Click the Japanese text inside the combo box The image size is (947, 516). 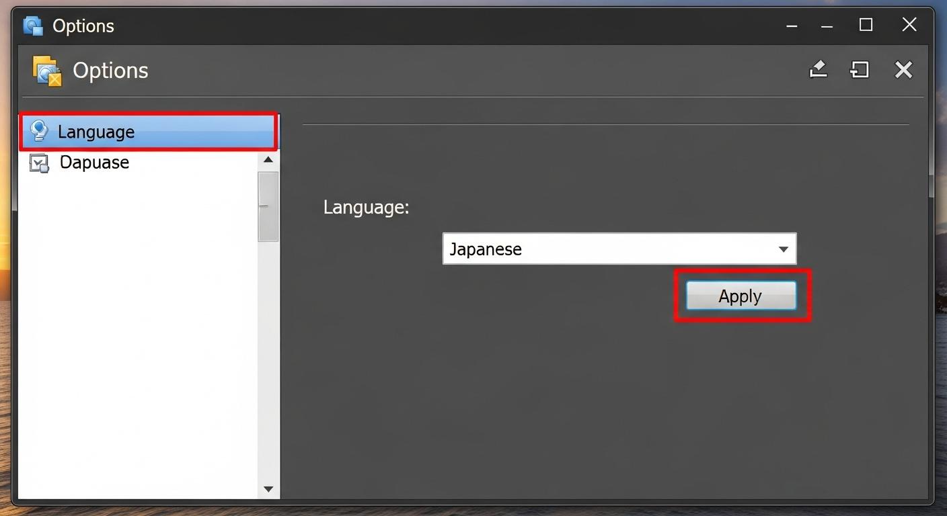pyautogui.click(x=486, y=249)
